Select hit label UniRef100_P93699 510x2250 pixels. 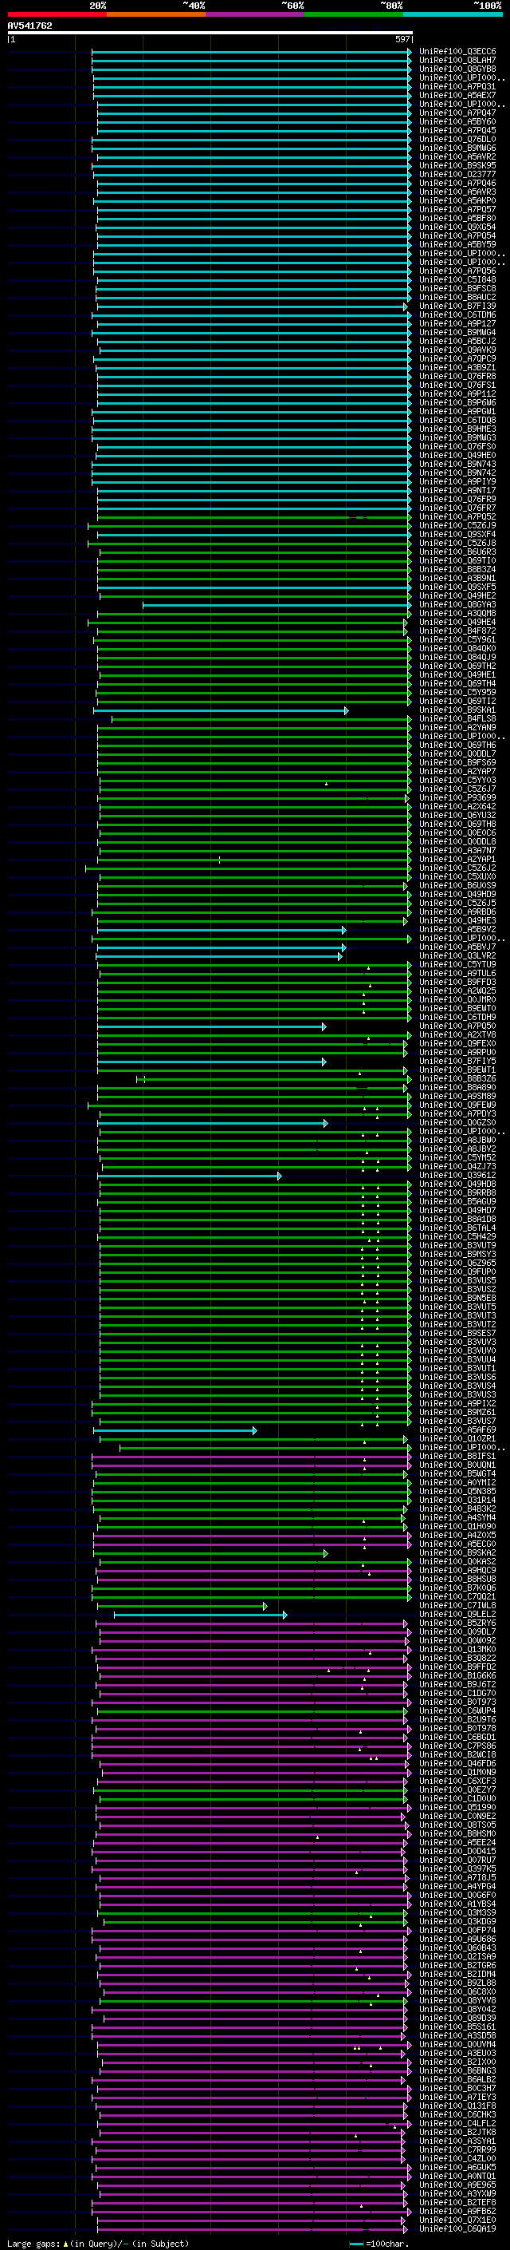tap(457, 797)
